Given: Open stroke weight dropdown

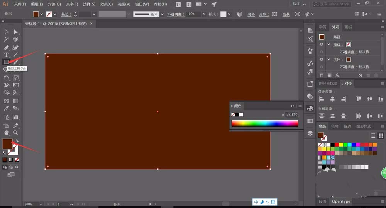Looking at the screenshot, I should [x=94, y=14].
